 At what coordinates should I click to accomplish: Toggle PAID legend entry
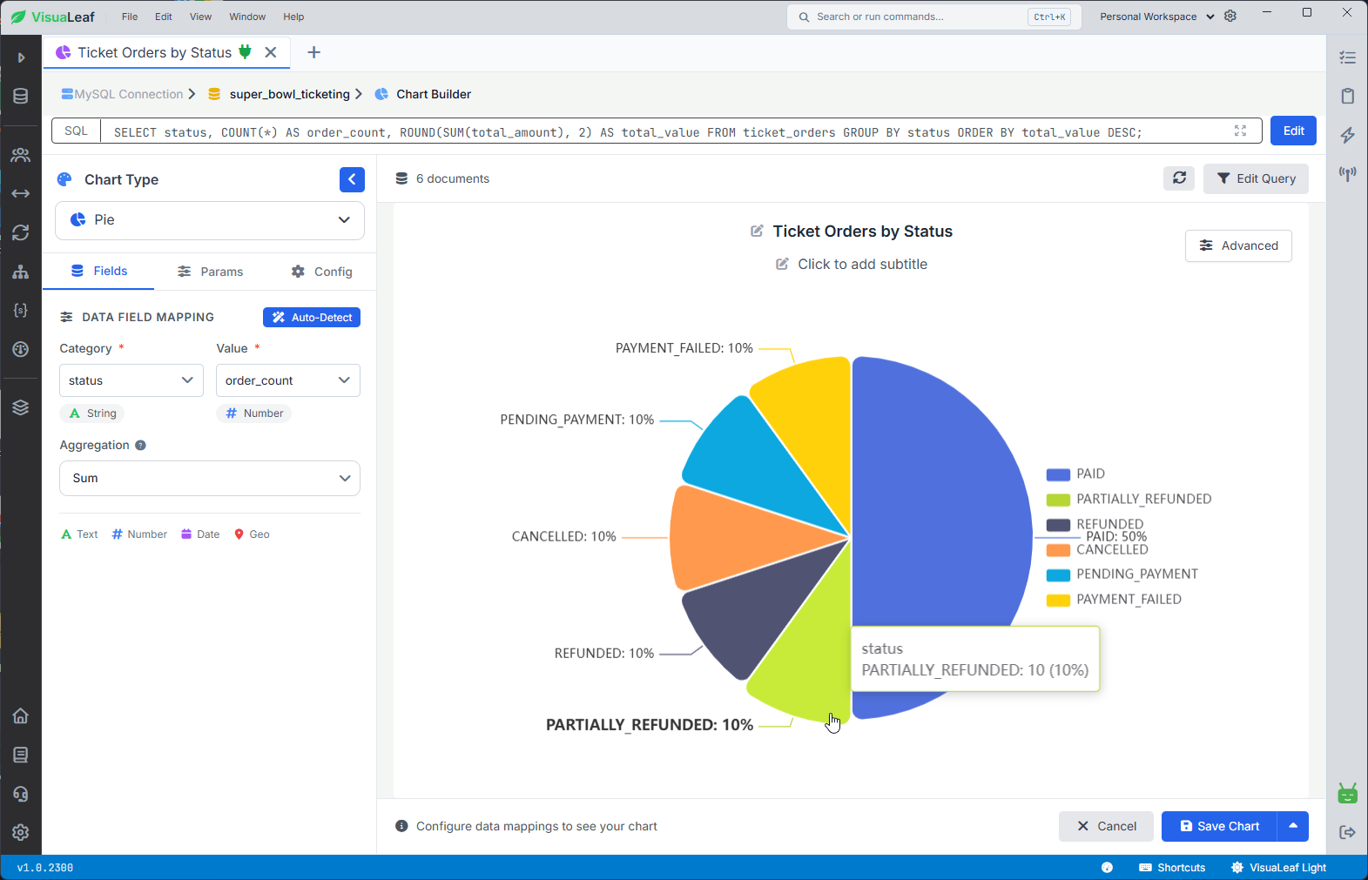[1075, 474]
